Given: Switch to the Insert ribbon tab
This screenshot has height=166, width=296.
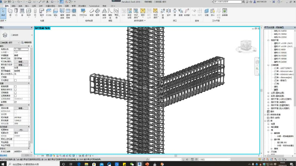Looking at the screenshot, I should tap(27, 6).
